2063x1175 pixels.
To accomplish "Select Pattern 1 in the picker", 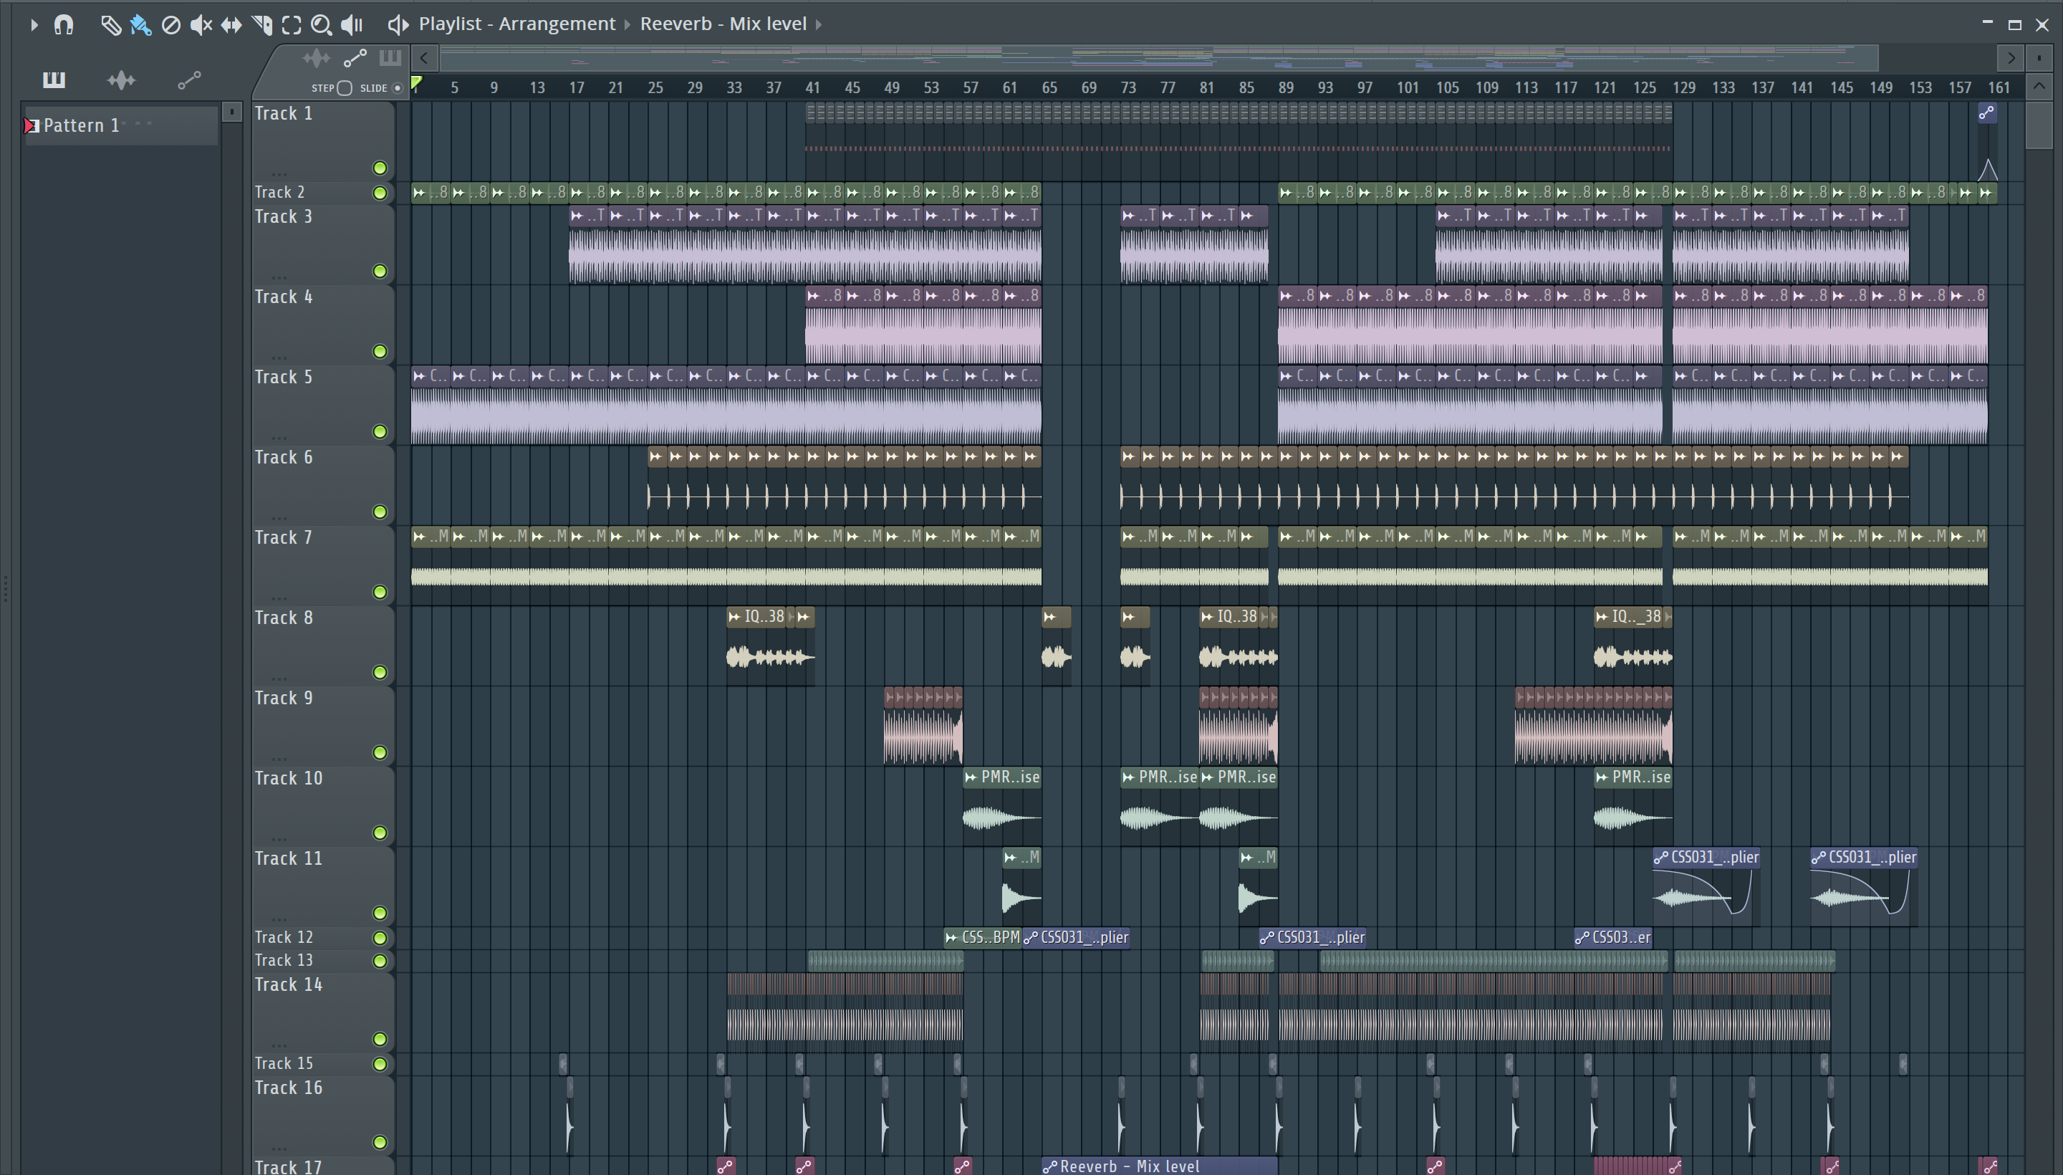I will tap(121, 125).
